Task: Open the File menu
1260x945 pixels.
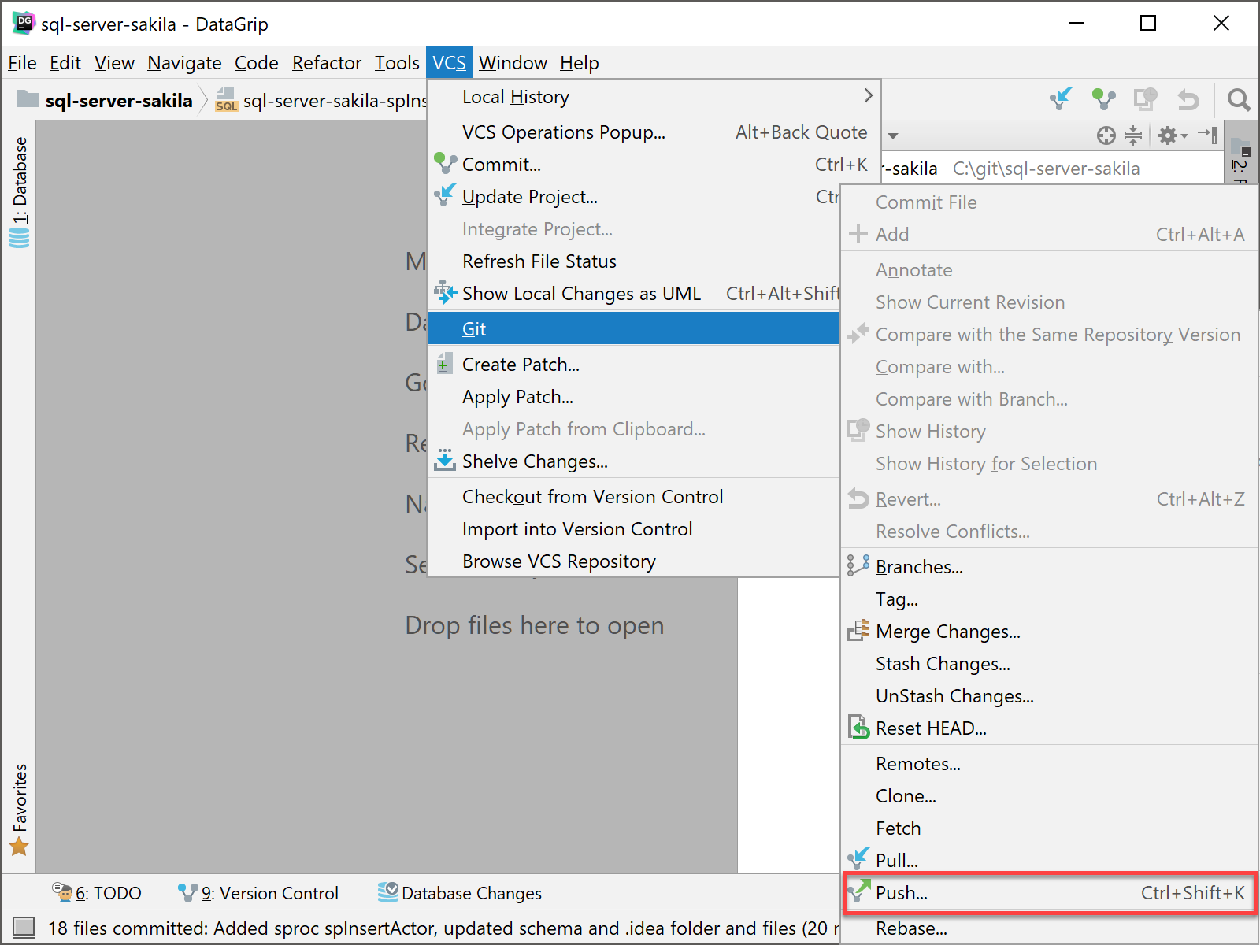Action: point(22,63)
